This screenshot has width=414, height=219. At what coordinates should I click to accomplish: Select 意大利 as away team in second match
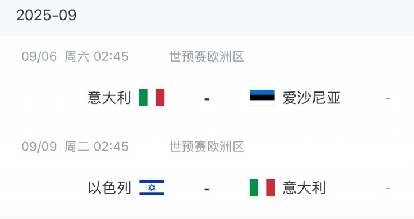304,188
